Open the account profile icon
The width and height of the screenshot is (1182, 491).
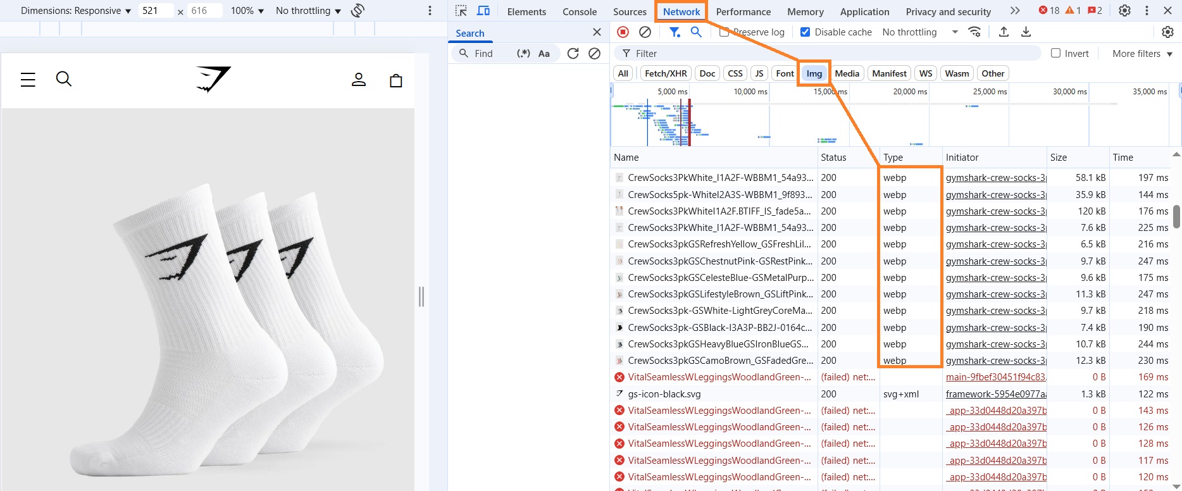tap(359, 80)
